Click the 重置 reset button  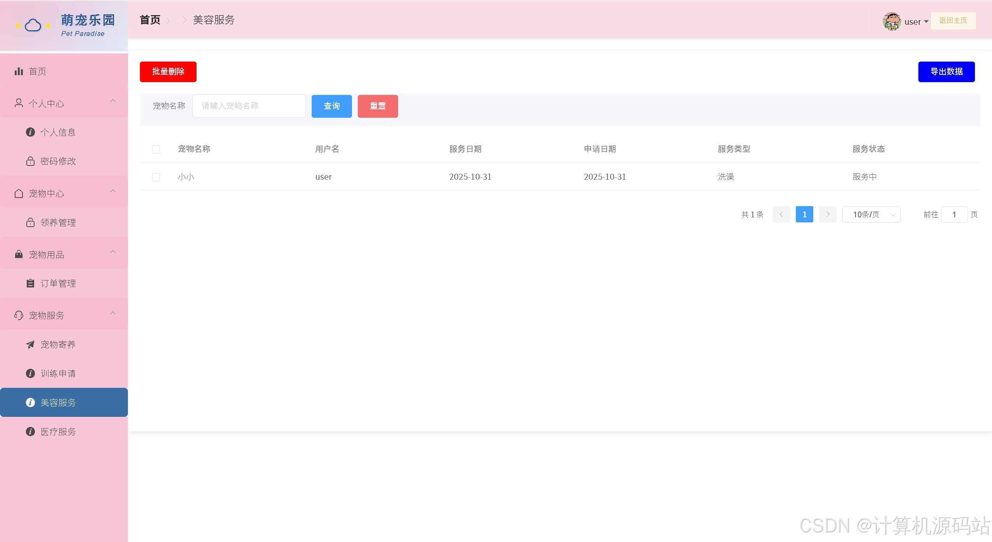click(378, 106)
